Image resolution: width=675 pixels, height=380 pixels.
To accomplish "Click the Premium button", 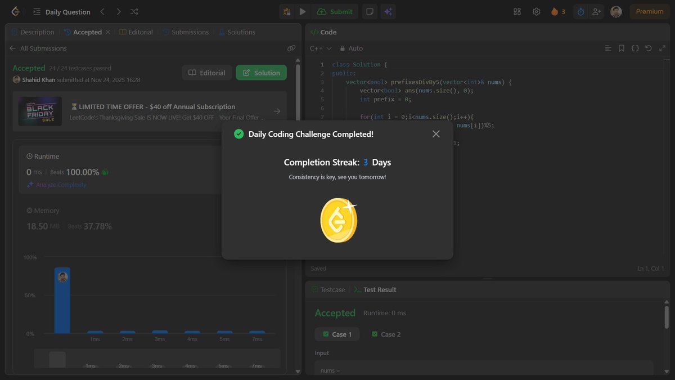I will tap(650, 12).
